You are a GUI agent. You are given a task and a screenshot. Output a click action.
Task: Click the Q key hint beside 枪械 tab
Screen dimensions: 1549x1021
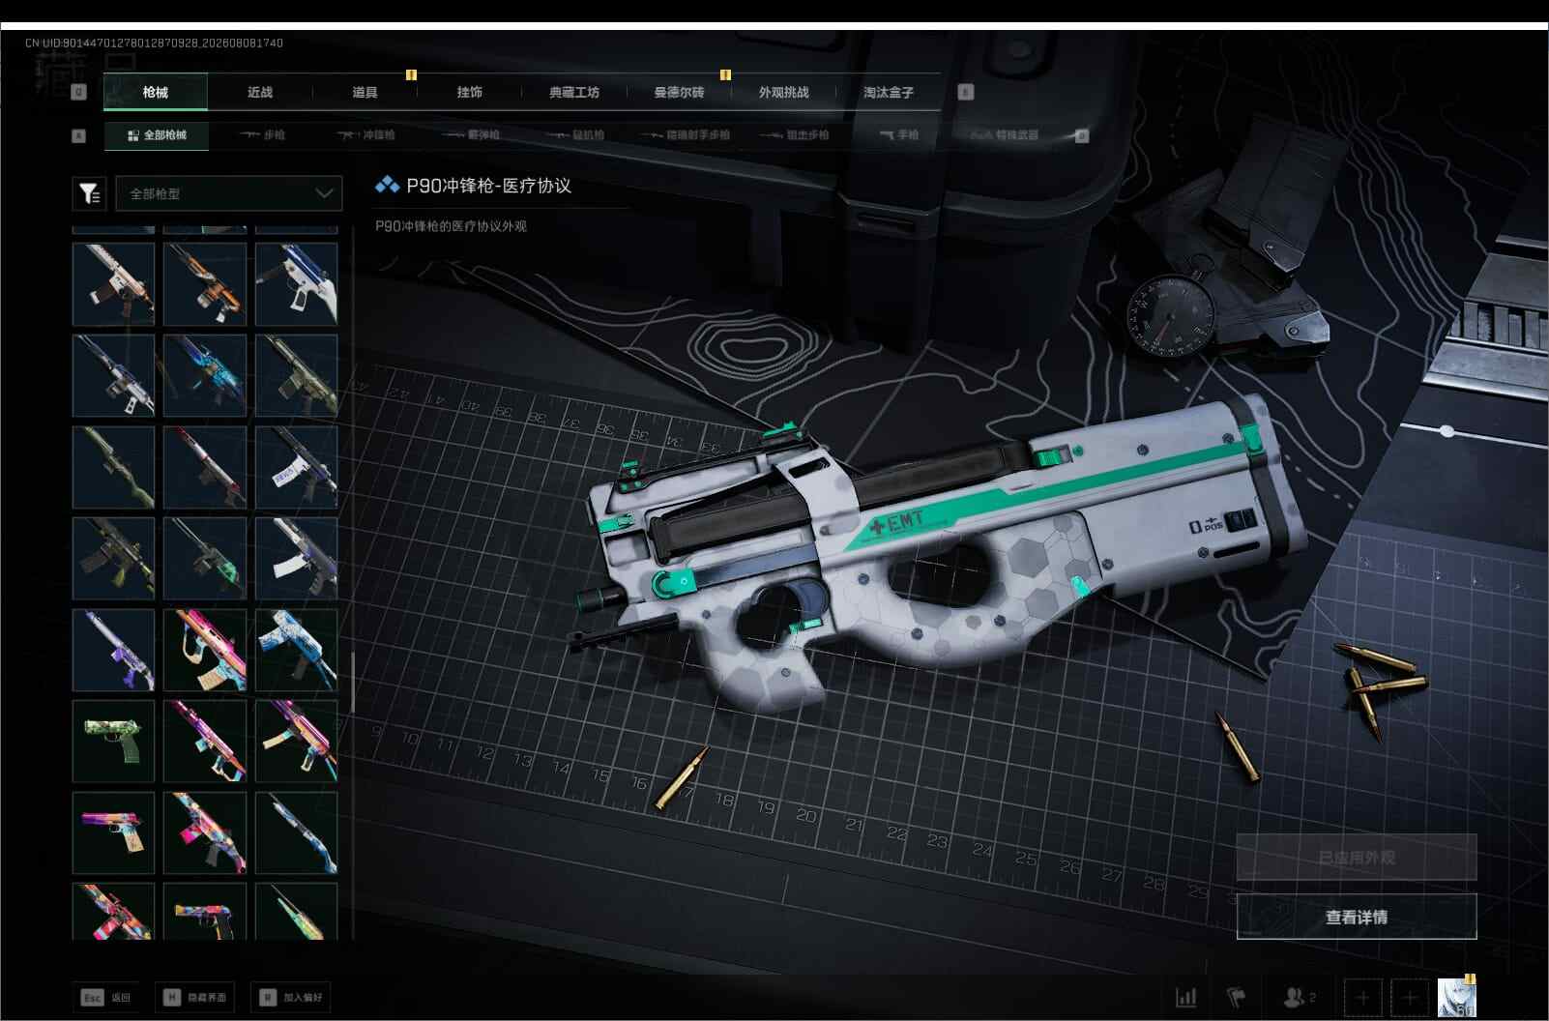pos(79,92)
